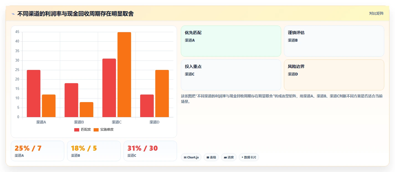Select the red 匹配度 bar for 渠道C

click(109, 88)
